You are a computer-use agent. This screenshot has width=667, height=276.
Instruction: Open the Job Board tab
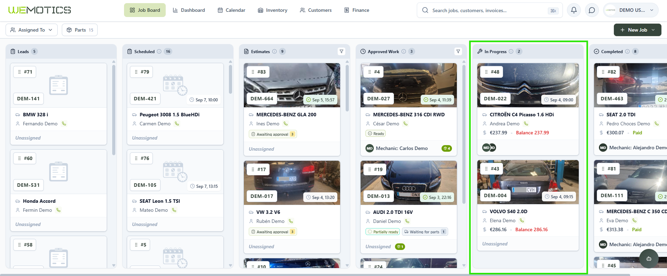[145, 10]
